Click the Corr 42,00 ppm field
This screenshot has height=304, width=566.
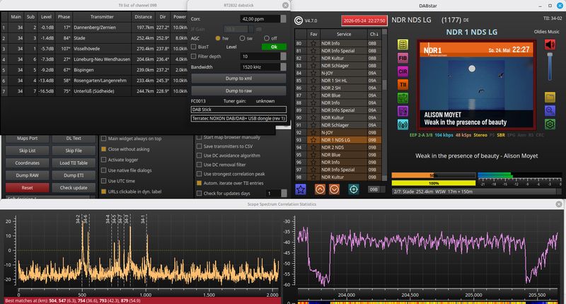(260, 19)
